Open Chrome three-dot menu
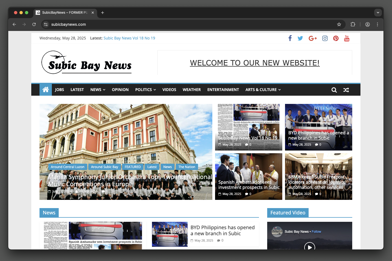392x261 pixels. click(377, 24)
